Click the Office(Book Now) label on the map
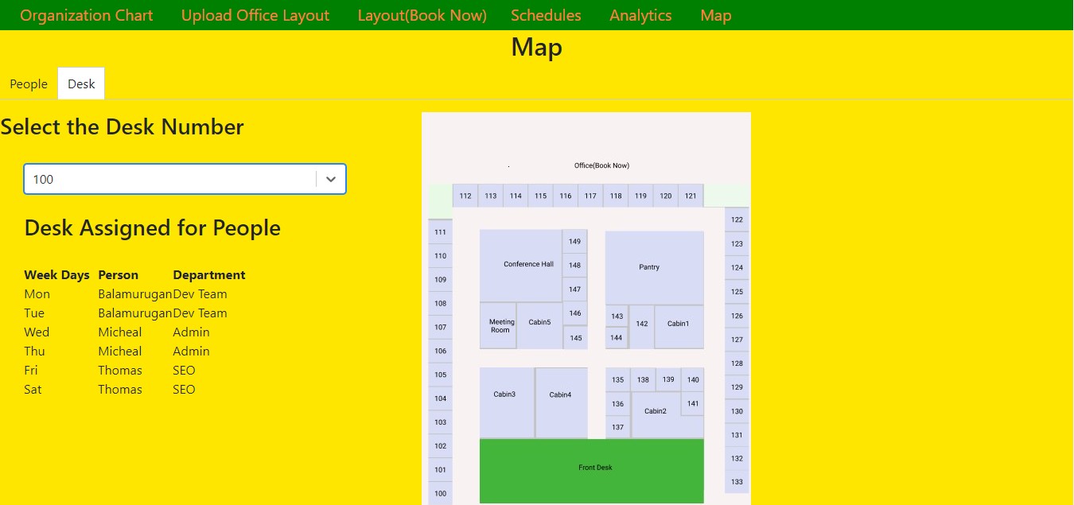This screenshot has height=505, width=1074. tap(602, 165)
